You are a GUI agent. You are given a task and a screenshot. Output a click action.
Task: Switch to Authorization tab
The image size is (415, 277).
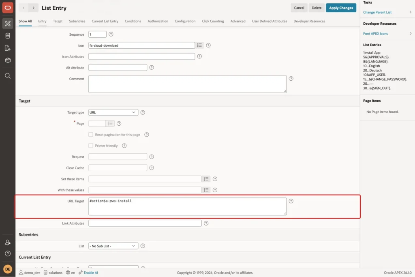click(158, 21)
